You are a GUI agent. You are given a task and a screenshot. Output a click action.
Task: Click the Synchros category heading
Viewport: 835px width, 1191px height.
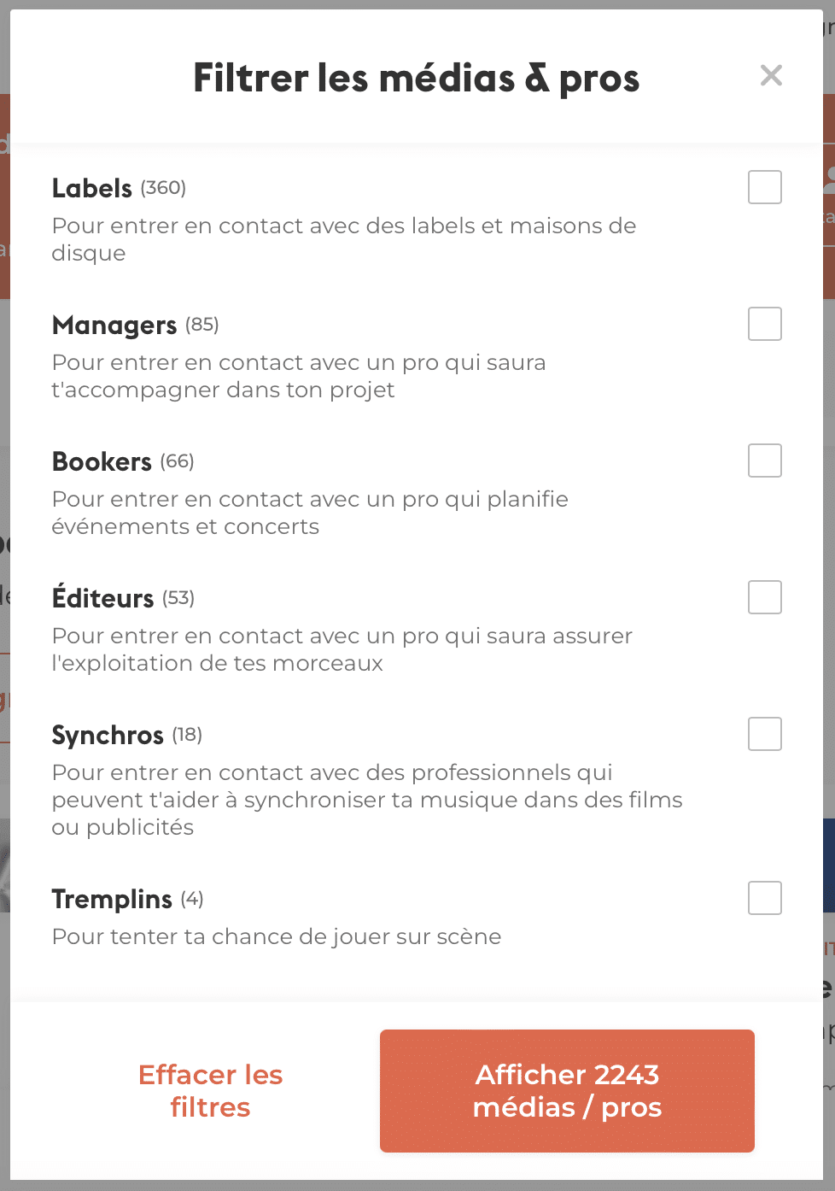click(108, 736)
